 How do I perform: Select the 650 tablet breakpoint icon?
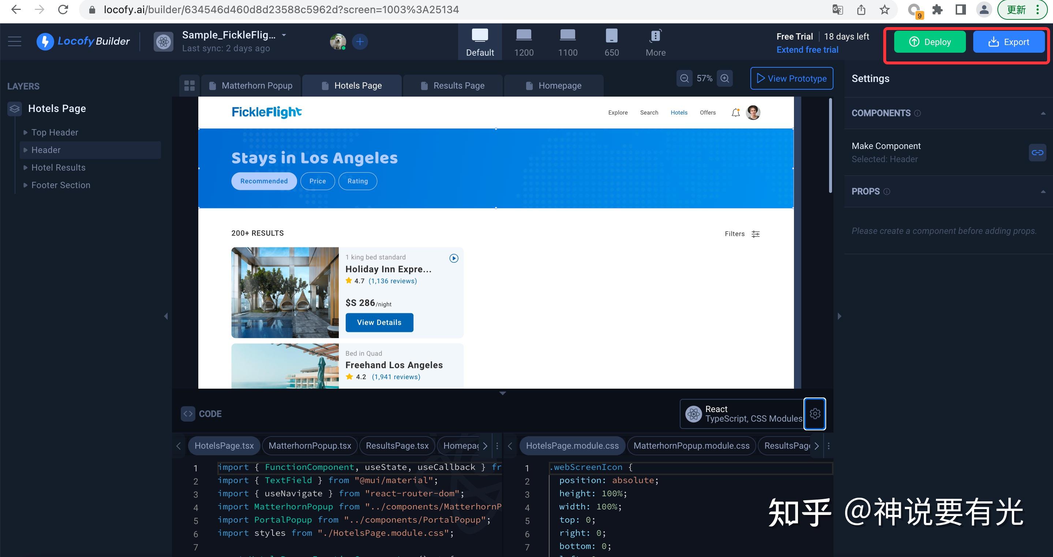click(x=611, y=36)
